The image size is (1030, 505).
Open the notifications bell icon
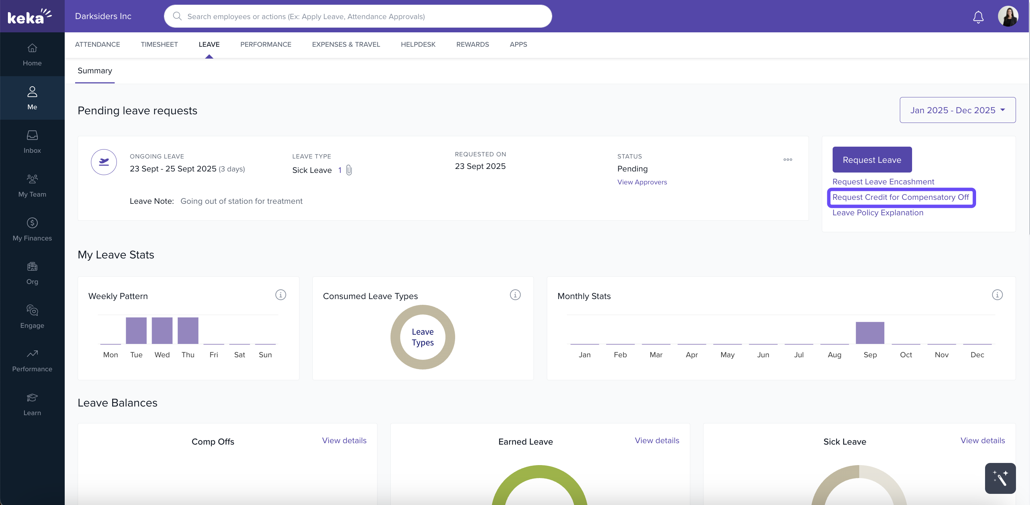click(x=978, y=17)
